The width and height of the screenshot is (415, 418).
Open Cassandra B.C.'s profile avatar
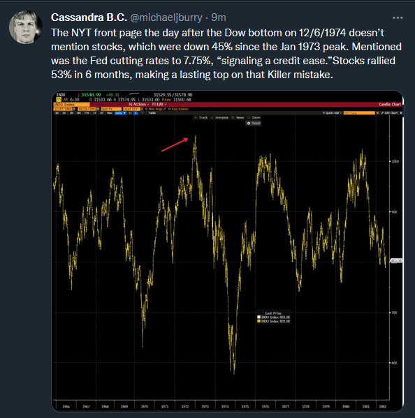(26, 27)
